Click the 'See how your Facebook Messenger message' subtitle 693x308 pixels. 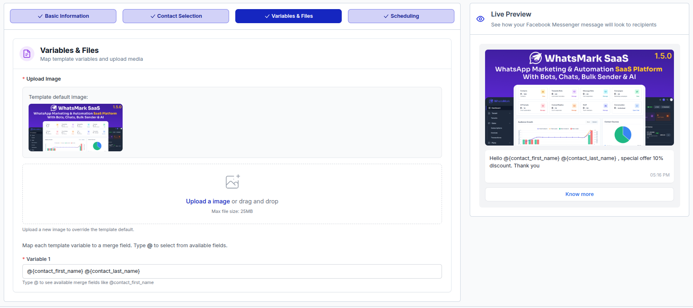point(574,25)
